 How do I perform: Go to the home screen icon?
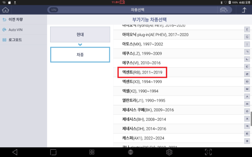coord(6,10)
